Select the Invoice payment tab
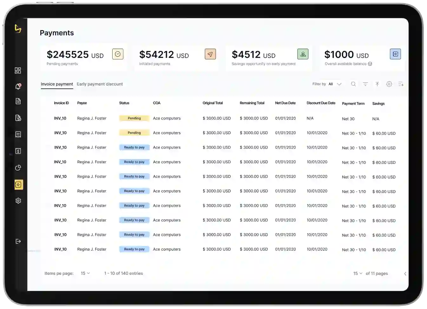This screenshot has width=427, height=309. pos(57,84)
